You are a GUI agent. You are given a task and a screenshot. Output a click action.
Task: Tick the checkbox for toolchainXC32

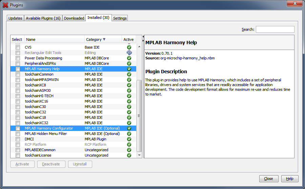[18, 123]
